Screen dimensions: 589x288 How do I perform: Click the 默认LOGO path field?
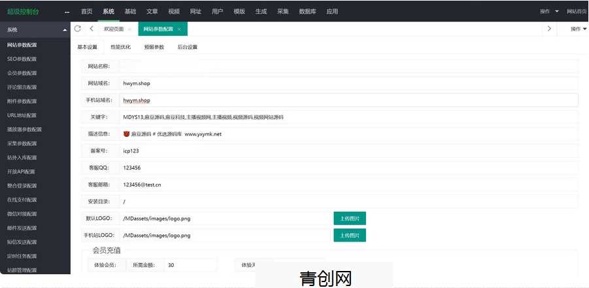point(225,219)
